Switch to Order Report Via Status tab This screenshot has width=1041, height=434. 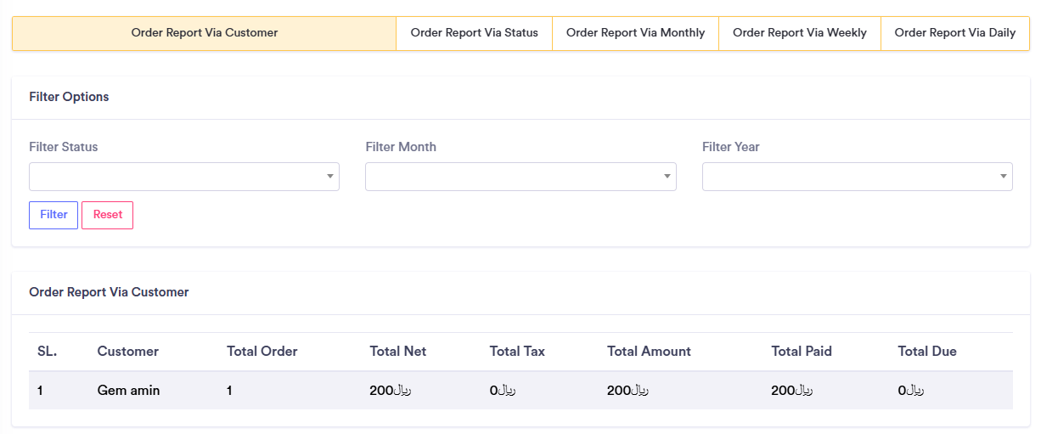tap(474, 33)
